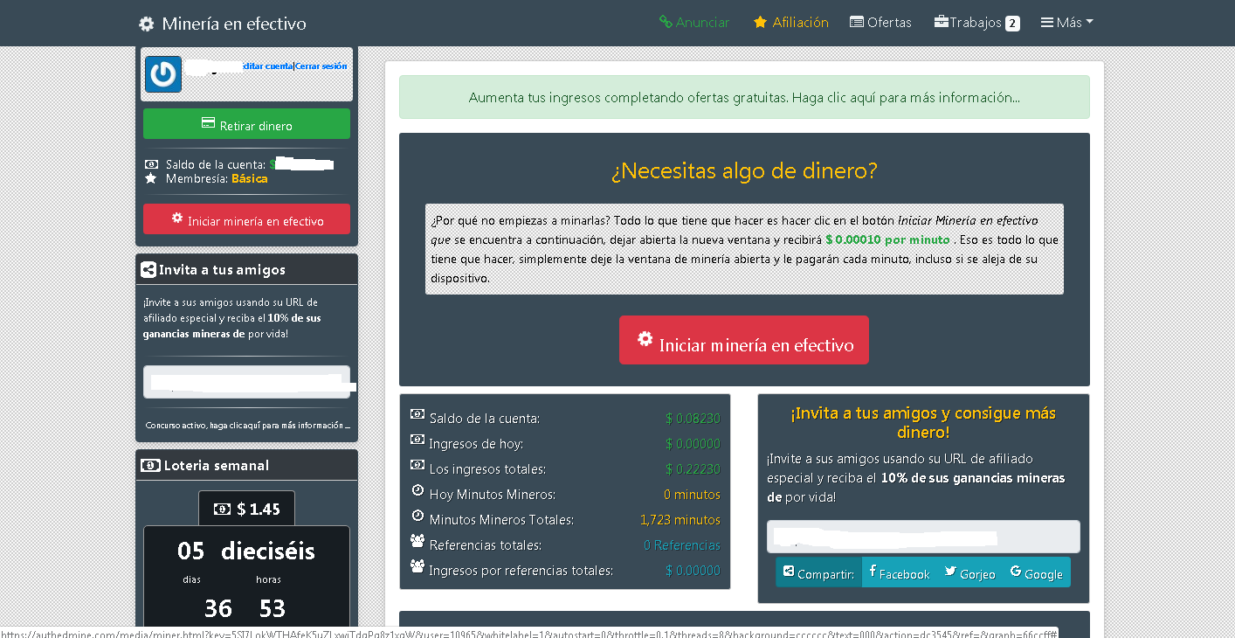Image resolution: width=1235 pixels, height=638 pixels.
Task: Click the blue power avatar icon
Action: click(x=163, y=74)
